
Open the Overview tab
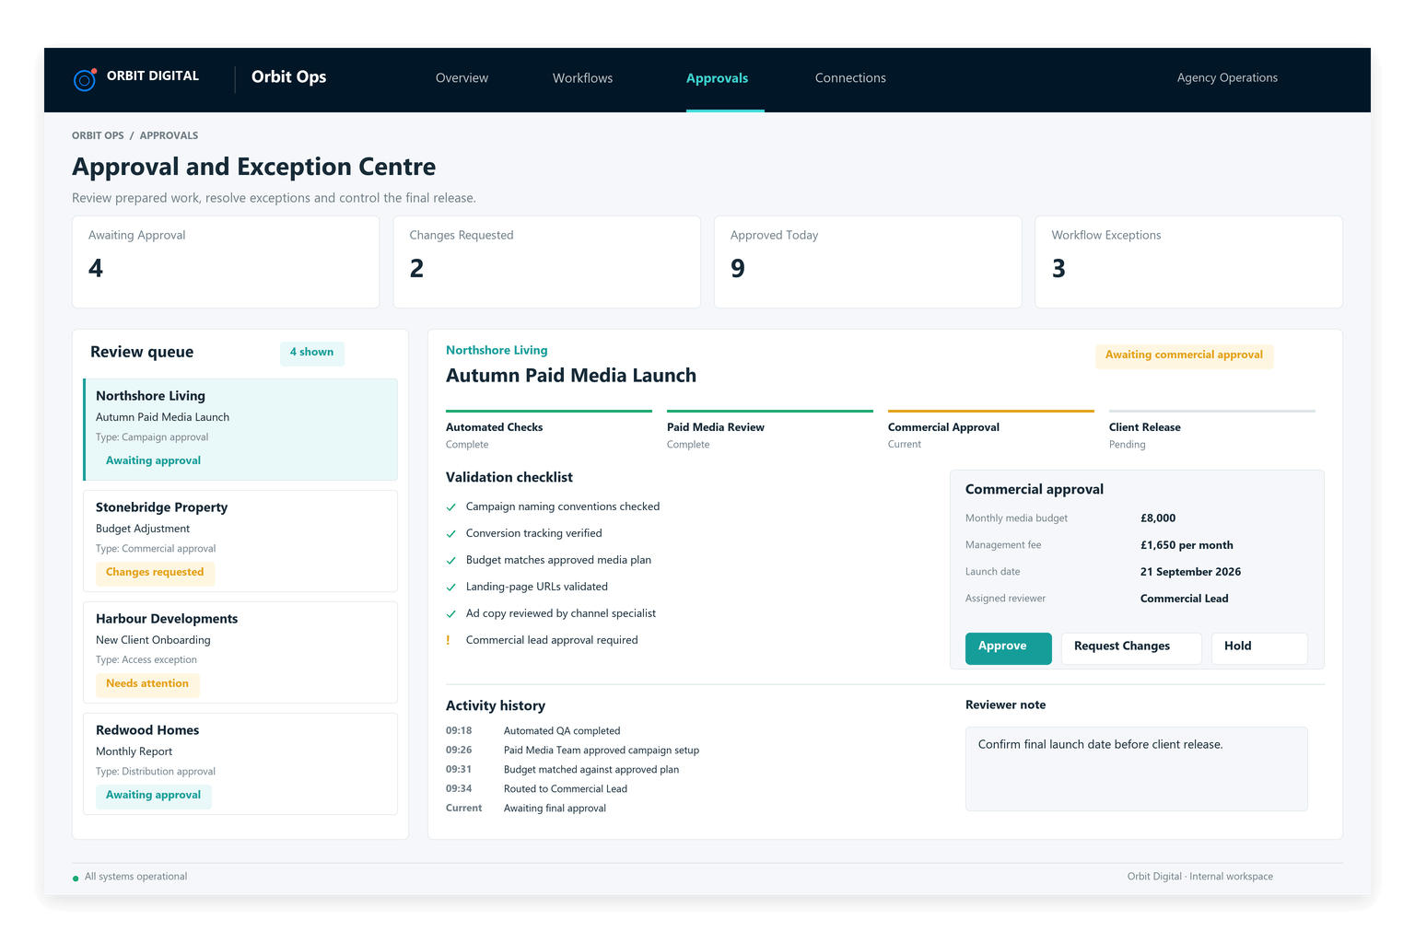pos(462,78)
